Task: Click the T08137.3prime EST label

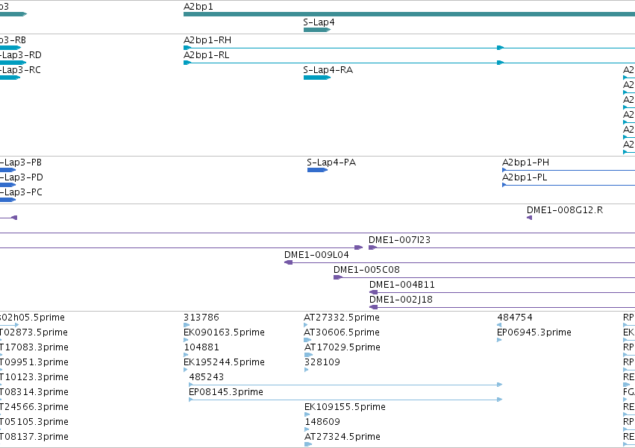Action: coord(34,437)
